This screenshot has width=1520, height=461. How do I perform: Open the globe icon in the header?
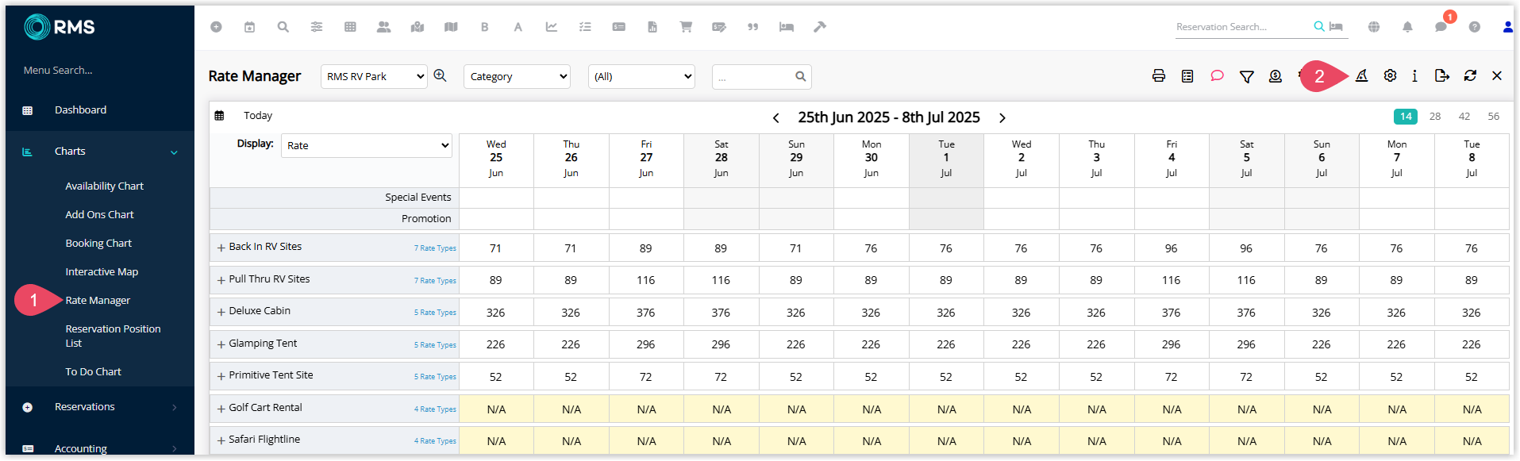(x=1374, y=27)
